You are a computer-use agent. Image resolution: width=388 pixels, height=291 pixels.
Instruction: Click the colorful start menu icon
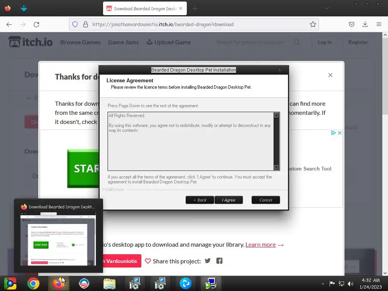10,283
